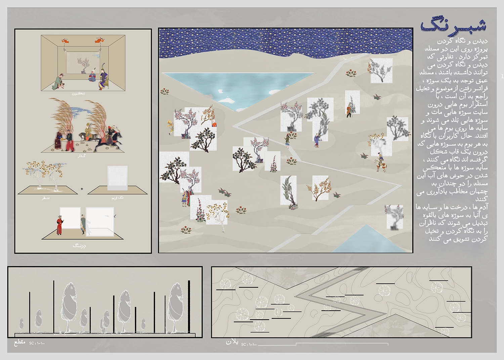Click the 'تک فریم' caption under the single frame

point(118,198)
